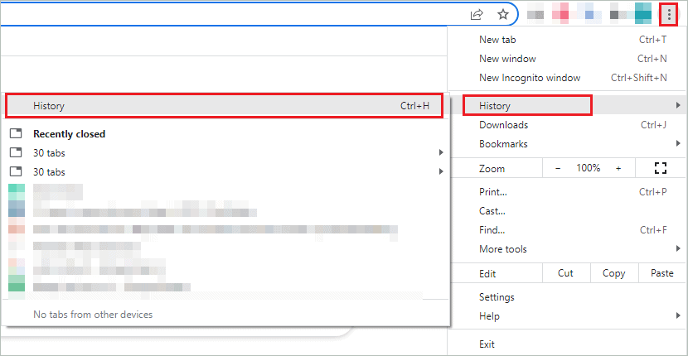This screenshot has width=688, height=356.
Task: Click the Paste button in Edit row
Action: [662, 273]
